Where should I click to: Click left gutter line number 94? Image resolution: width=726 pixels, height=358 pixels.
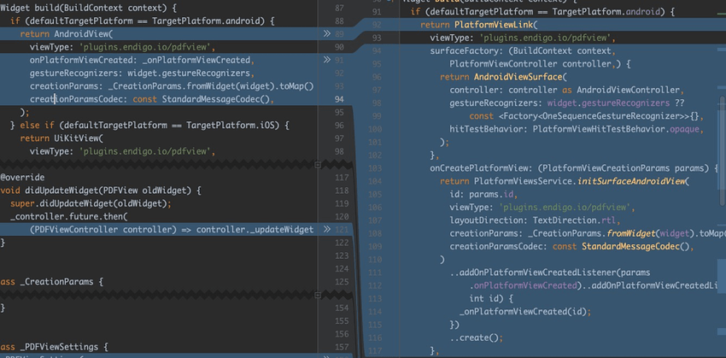coord(339,99)
